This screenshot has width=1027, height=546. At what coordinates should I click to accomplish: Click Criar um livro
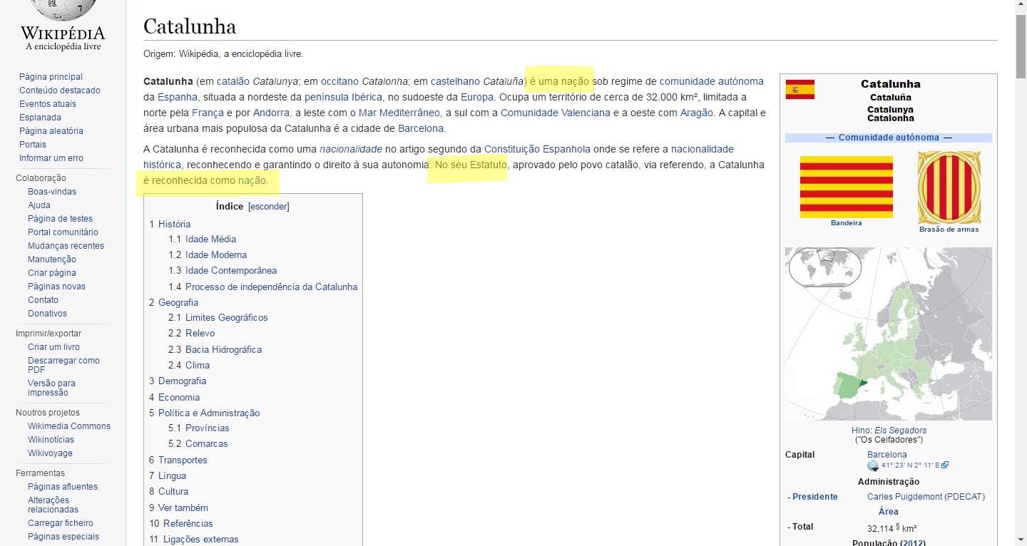click(53, 346)
